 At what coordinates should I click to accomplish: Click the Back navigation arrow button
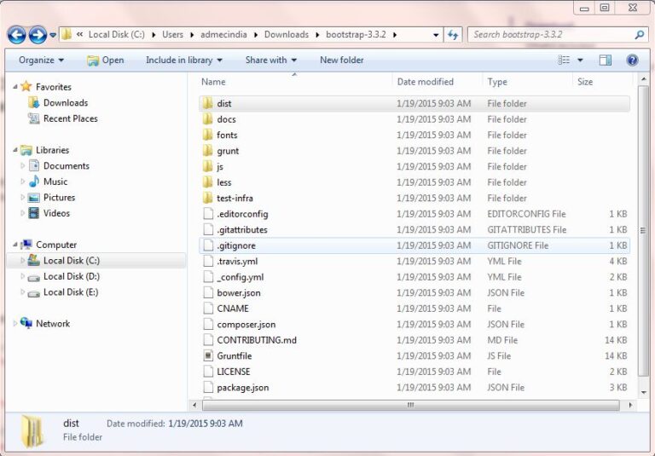point(16,35)
